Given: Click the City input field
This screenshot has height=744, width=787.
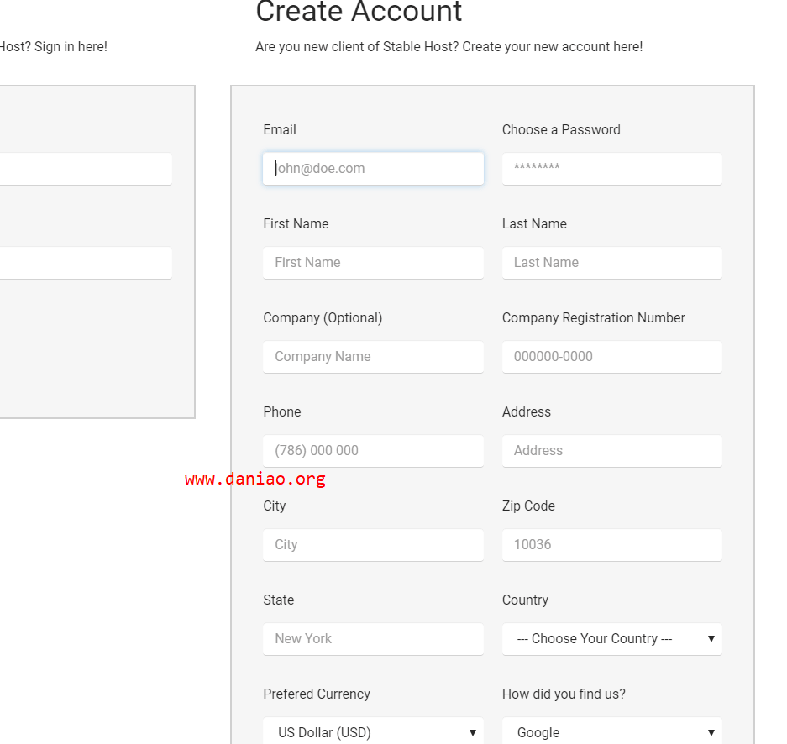Looking at the screenshot, I should coord(373,545).
